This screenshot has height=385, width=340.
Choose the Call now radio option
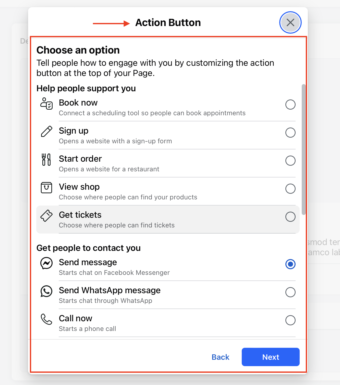coord(290,320)
